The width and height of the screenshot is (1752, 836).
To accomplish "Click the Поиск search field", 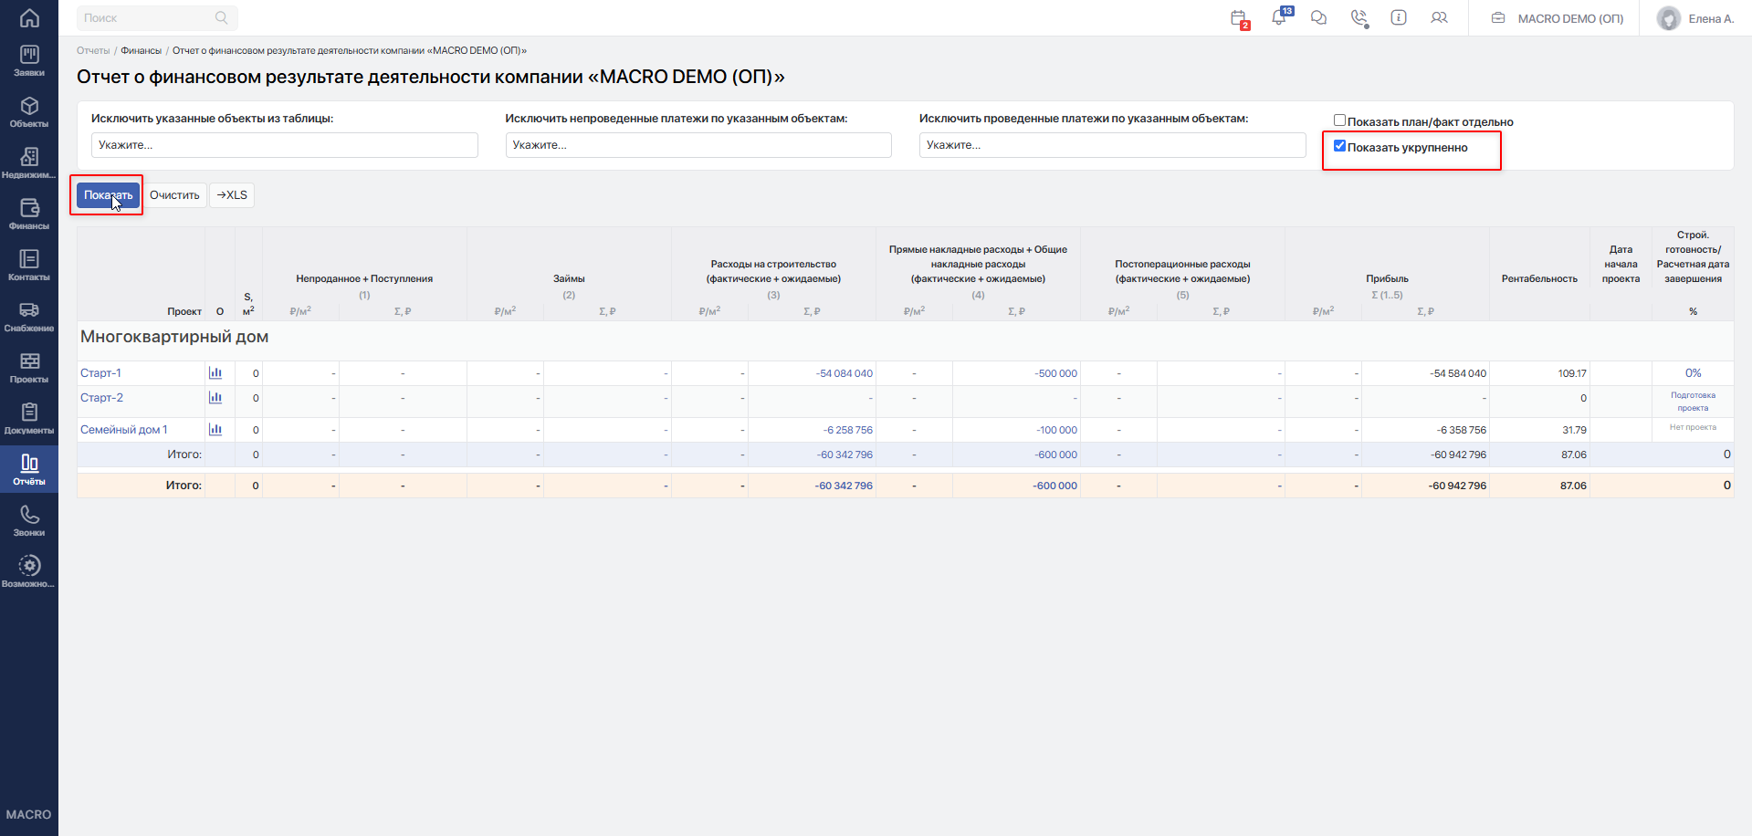I will tap(157, 18).
